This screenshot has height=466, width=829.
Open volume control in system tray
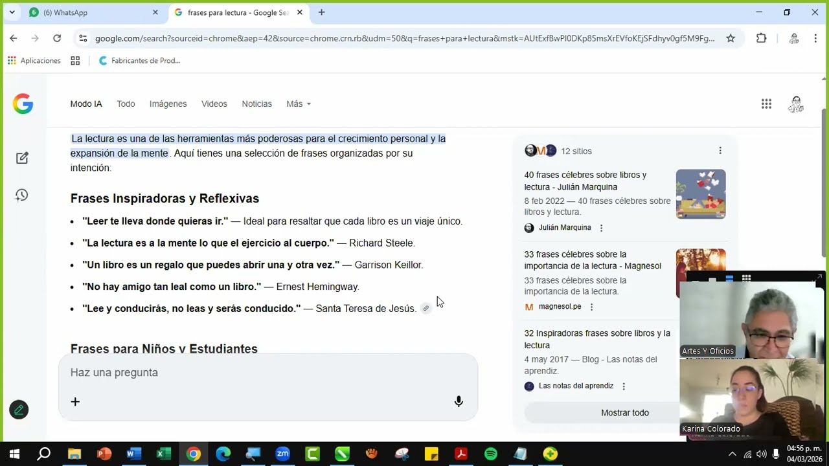pyautogui.click(x=761, y=454)
